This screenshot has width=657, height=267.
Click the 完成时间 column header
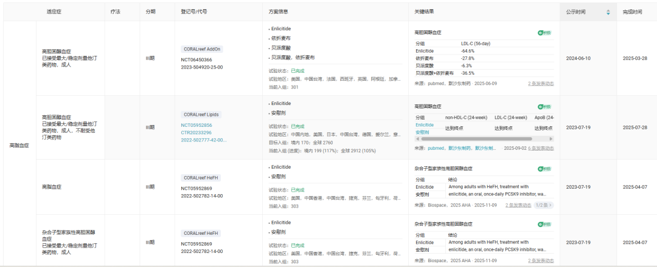click(x=632, y=12)
